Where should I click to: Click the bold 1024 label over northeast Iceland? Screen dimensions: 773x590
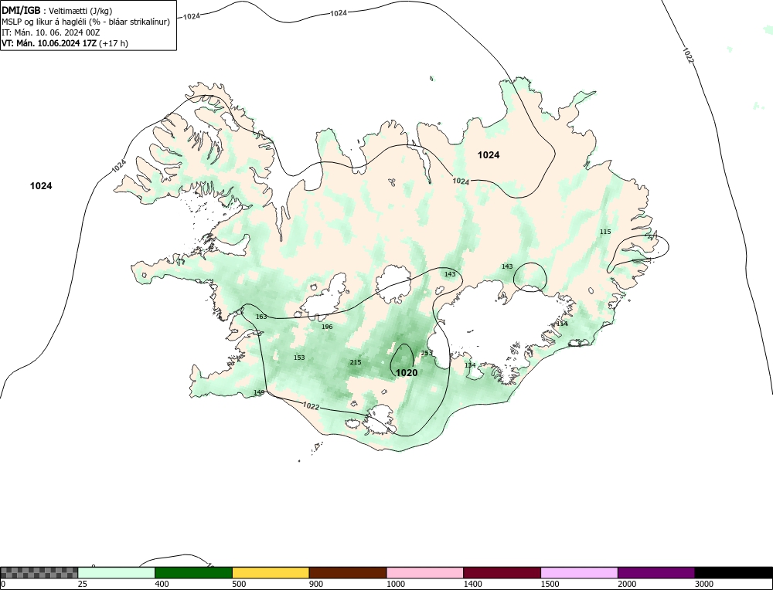pos(489,155)
